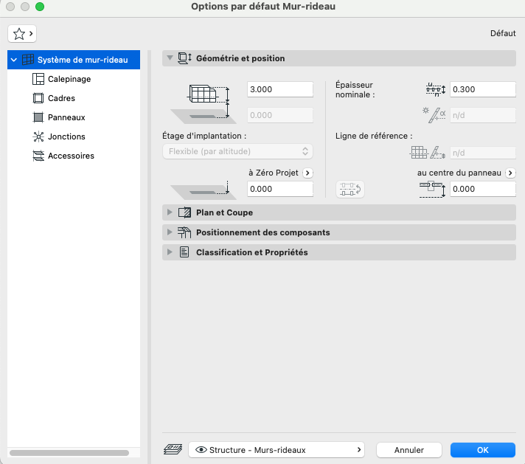Image resolution: width=525 pixels, height=464 pixels.
Task: Open the Cadres settings page
Action: (x=61, y=98)
